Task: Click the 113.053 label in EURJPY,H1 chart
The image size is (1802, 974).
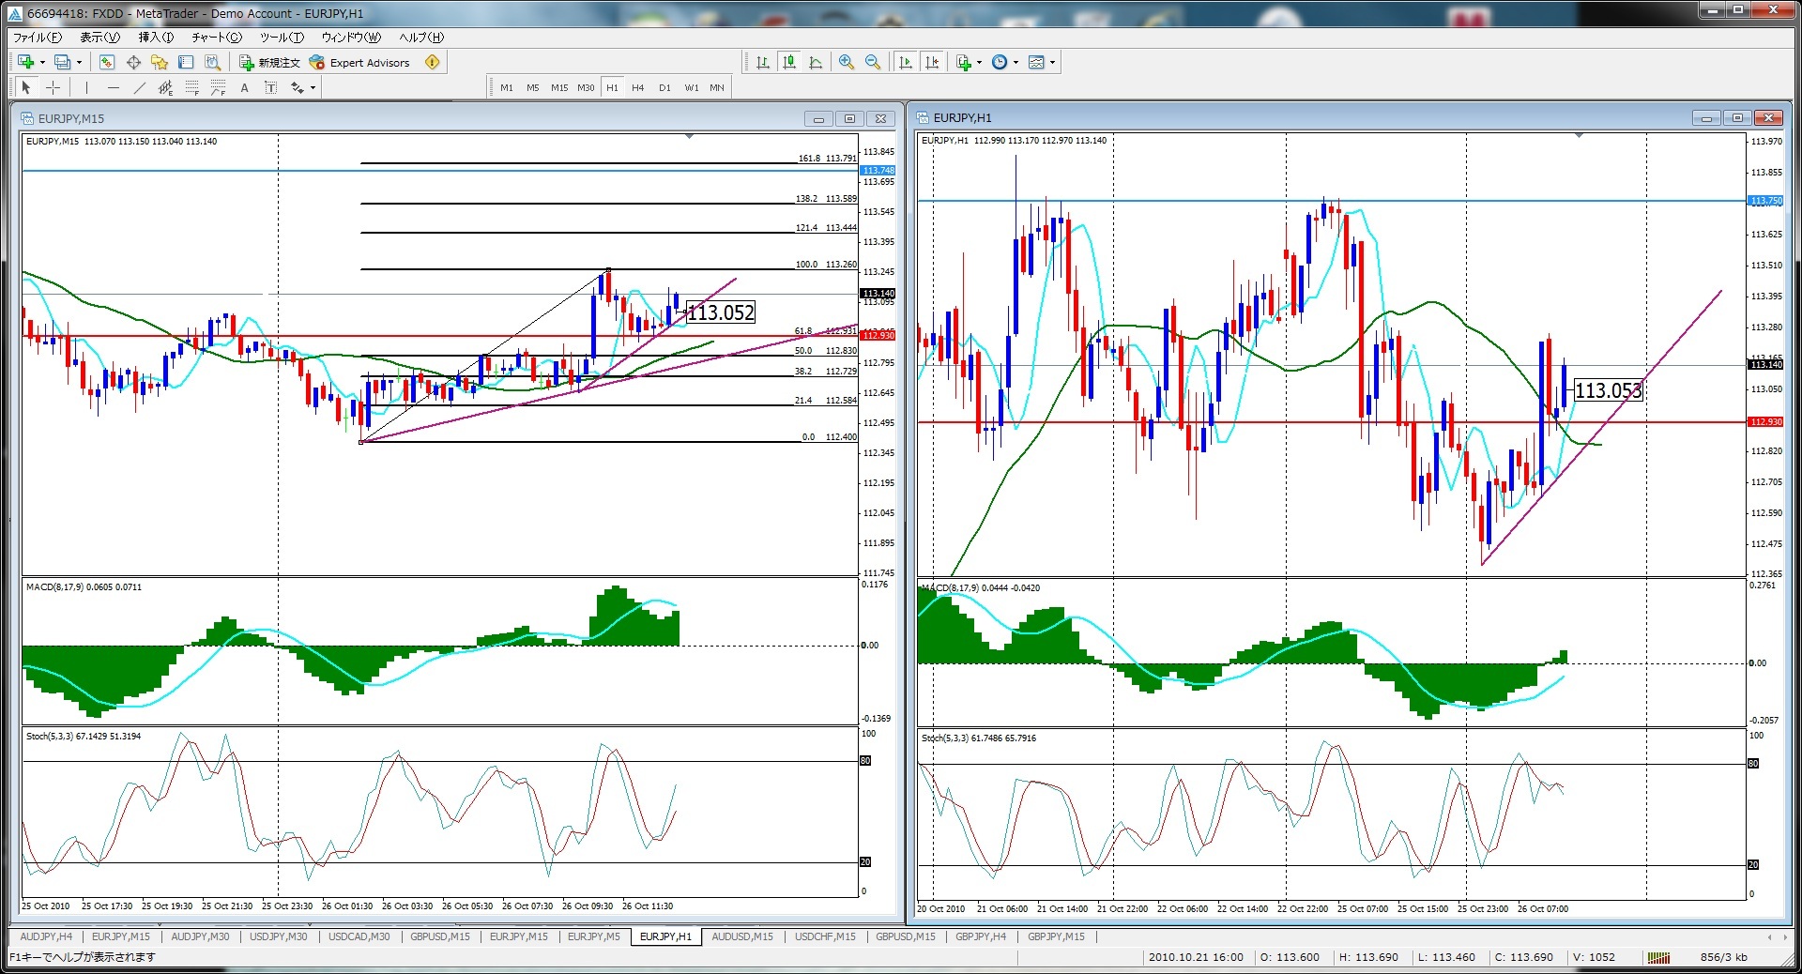Action: tap(1608, 390)
